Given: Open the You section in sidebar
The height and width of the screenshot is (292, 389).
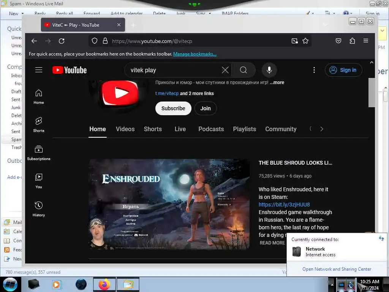Looking at the screenshot, I should point(39,181).
